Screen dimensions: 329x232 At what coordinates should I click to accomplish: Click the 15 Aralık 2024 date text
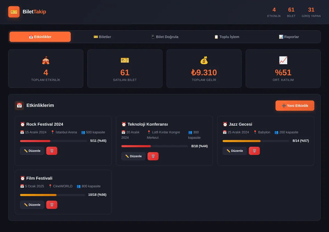(36, 132)
